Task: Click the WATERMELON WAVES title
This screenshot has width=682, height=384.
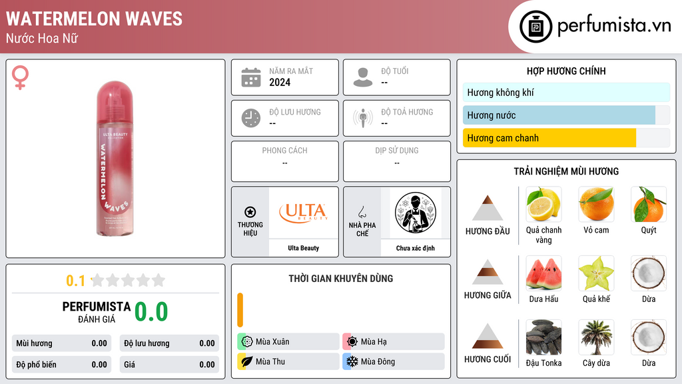Action: (x=95, y=19)
